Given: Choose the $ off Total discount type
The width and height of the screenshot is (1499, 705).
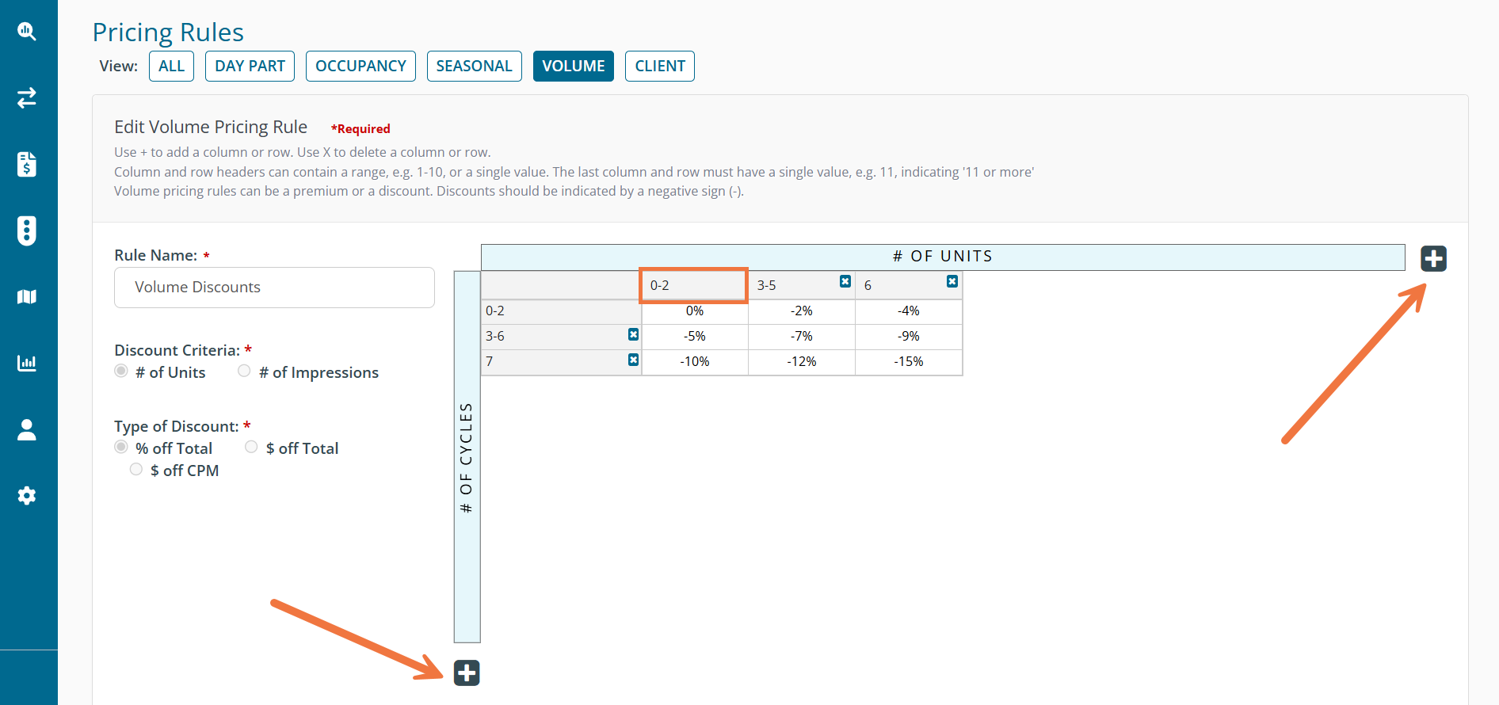Looking at the screenshot, I should click(x=251, y=447).
